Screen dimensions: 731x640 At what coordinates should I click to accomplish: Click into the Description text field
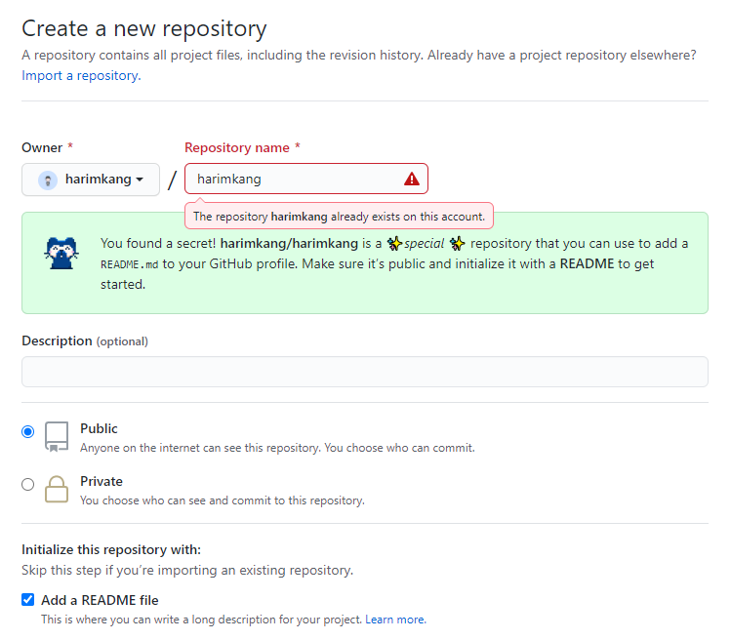tap(365, 372)
